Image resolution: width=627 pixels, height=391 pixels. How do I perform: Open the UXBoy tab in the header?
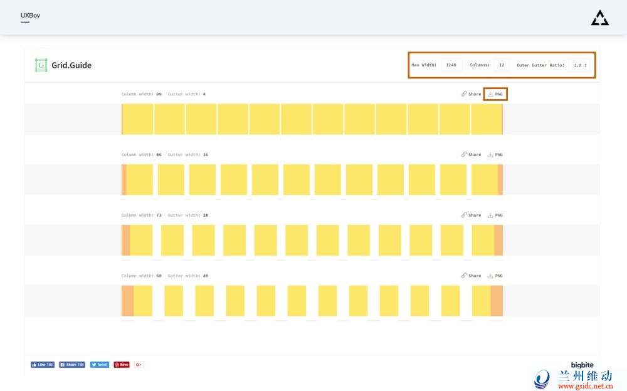pyautogui.click(x=30, y=16)
